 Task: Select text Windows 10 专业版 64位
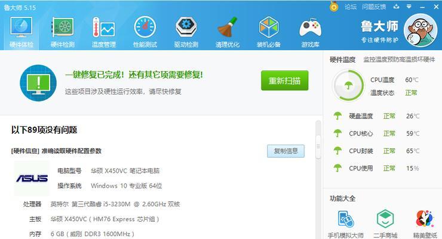pyautogui.click(x=126, y=186)
